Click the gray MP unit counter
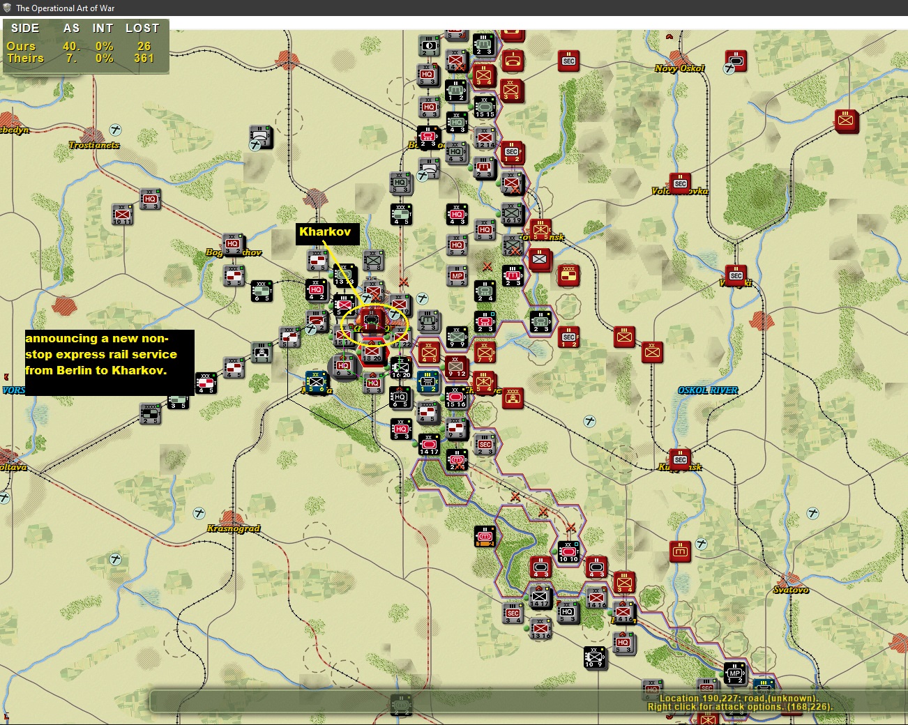Screen dimensions: 908x725 (x=457, y=275)
